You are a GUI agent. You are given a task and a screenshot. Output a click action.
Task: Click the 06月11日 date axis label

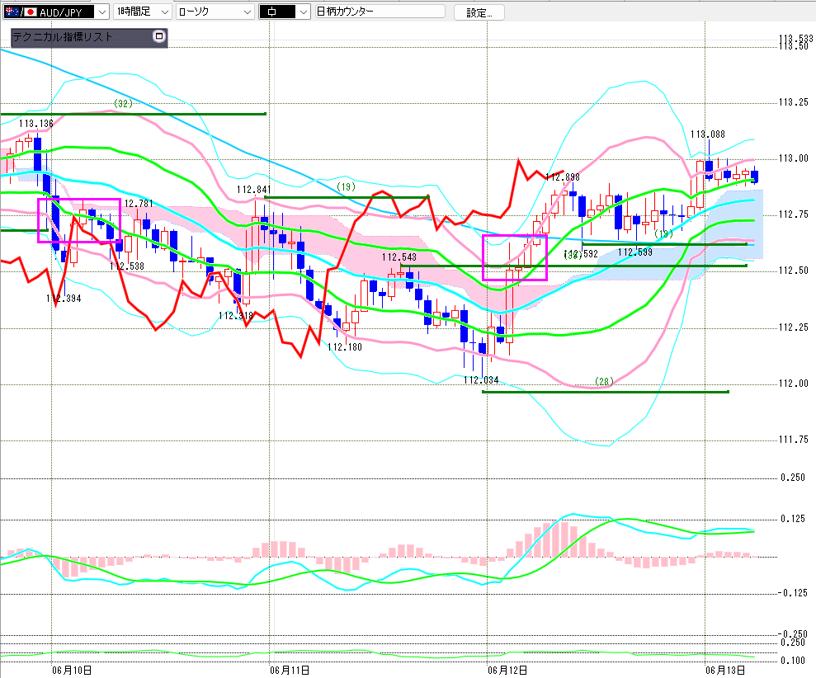[290, 671]
